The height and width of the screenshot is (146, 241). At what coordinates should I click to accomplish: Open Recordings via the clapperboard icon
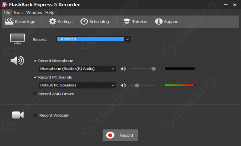coord(9,22)
